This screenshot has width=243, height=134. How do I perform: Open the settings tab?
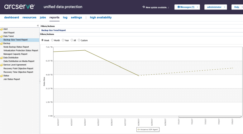point(76,17)
